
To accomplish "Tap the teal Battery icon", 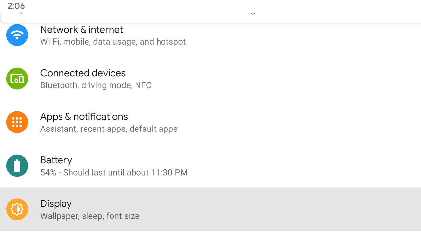I will click(x=17, y=166).
